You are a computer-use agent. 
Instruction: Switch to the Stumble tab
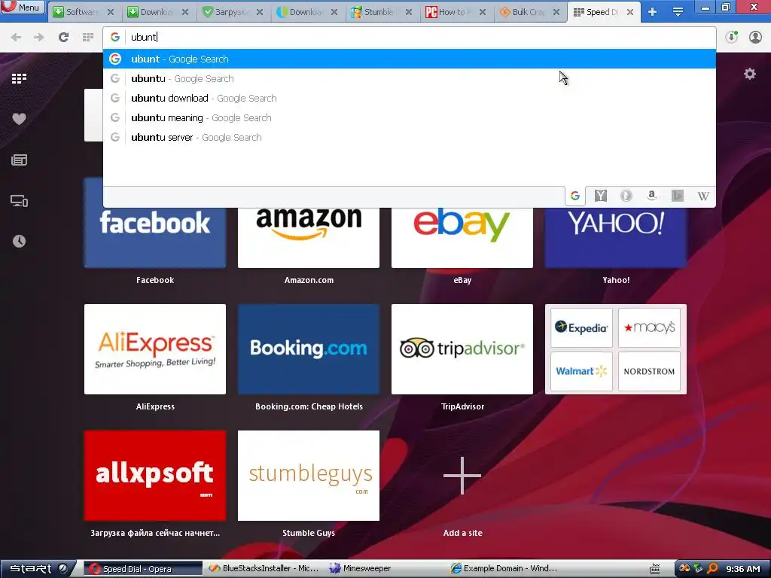click(x=382, y=12)
